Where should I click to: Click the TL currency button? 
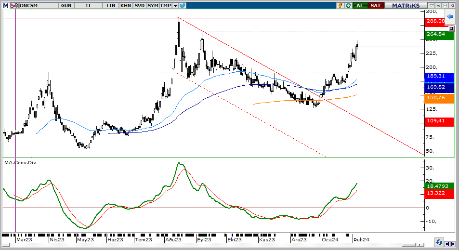coord(89,6)
